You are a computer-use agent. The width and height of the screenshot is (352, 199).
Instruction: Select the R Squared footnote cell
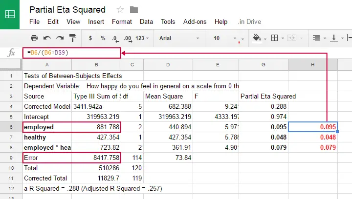pos(47,188)
